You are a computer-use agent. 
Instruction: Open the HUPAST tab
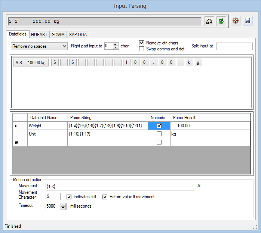[39, 35]
